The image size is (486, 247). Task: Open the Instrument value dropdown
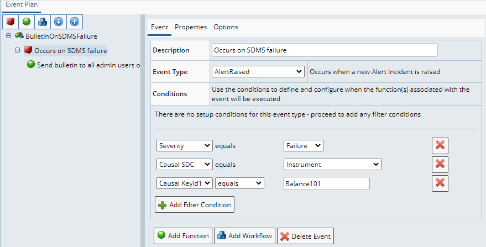[332, 165]
